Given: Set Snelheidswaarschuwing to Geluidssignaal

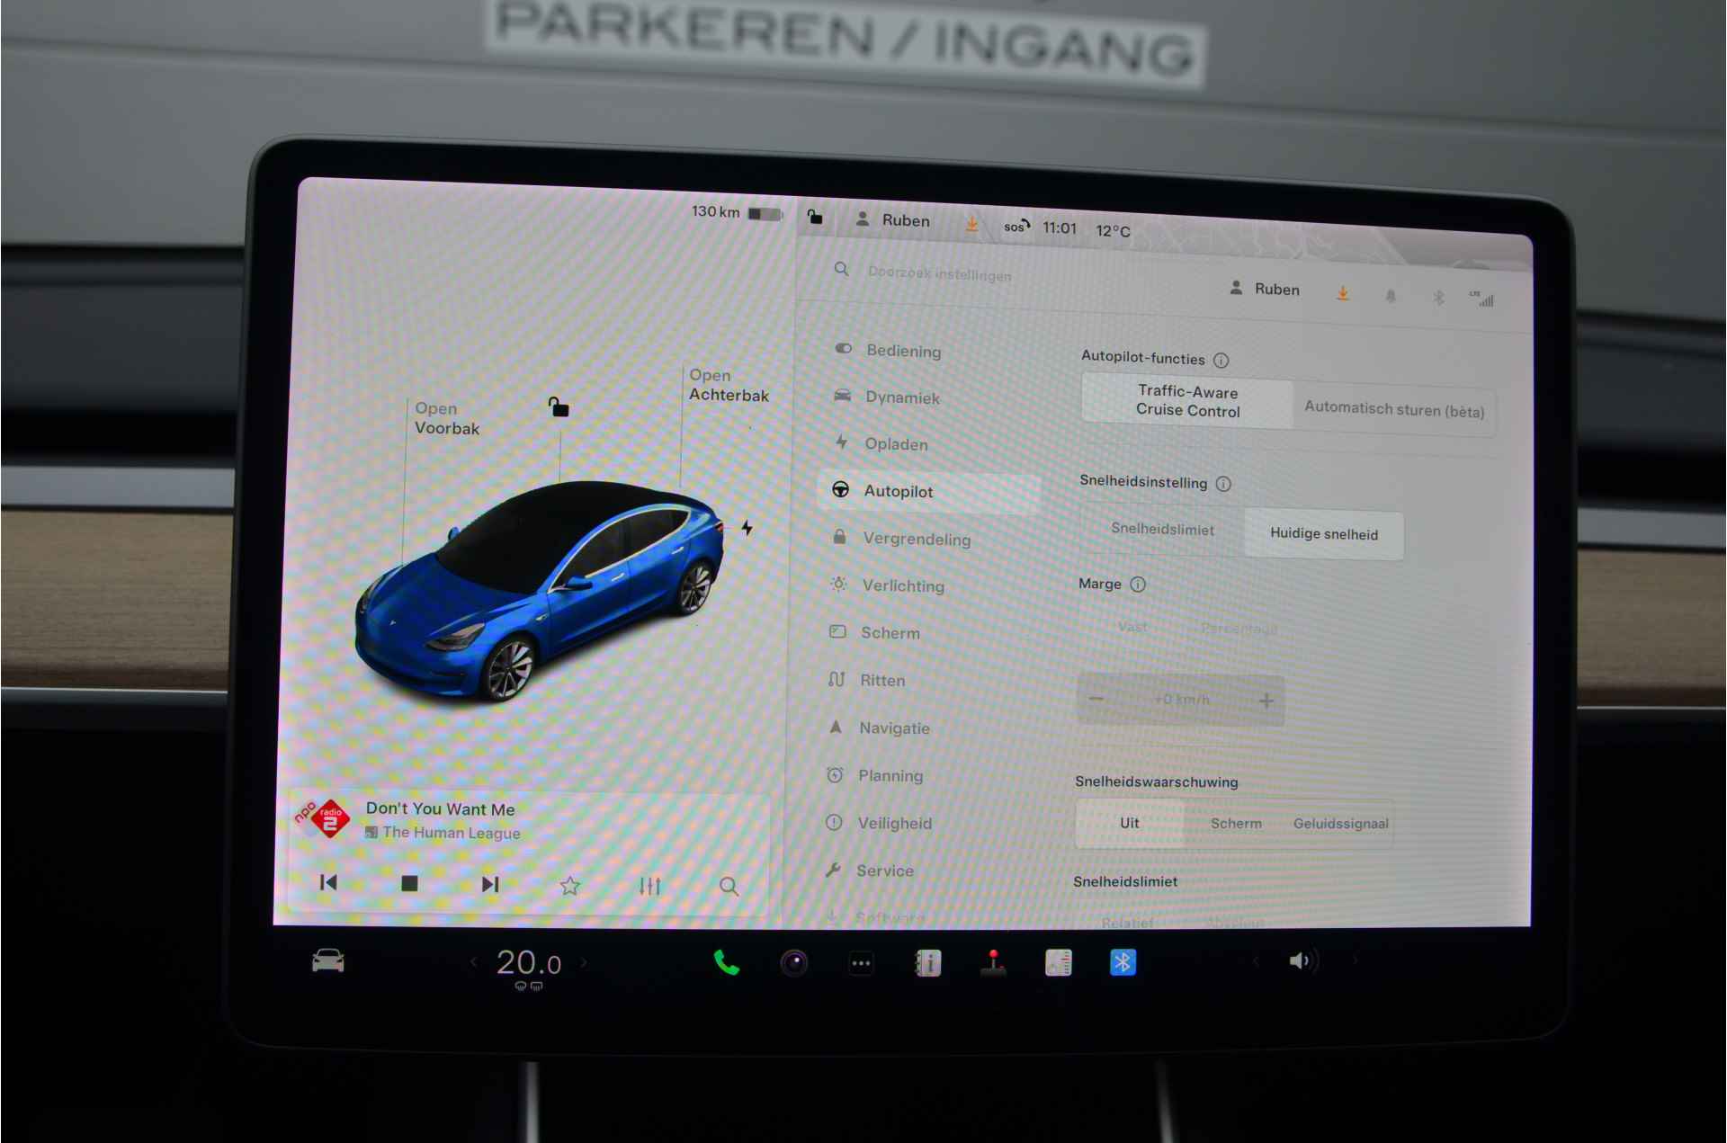Looking at the screenshot, I should point(1340,824).
